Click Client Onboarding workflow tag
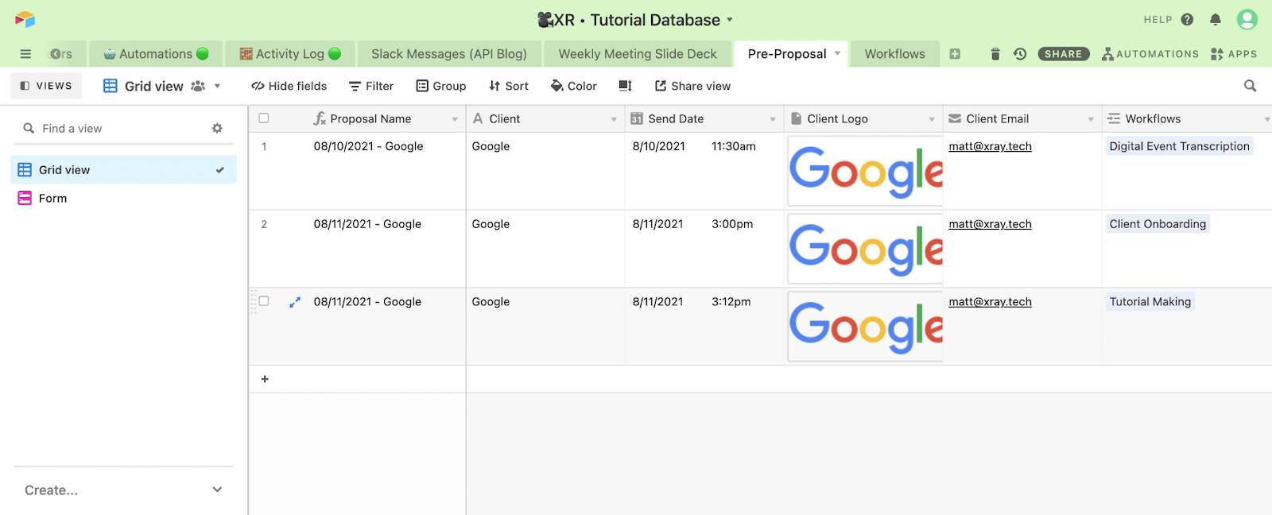This screenshot has width=1272, height=515. pyautogui.click(x=1158, y=224)
